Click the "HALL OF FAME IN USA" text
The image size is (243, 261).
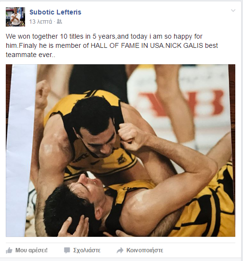pos(127,45)
